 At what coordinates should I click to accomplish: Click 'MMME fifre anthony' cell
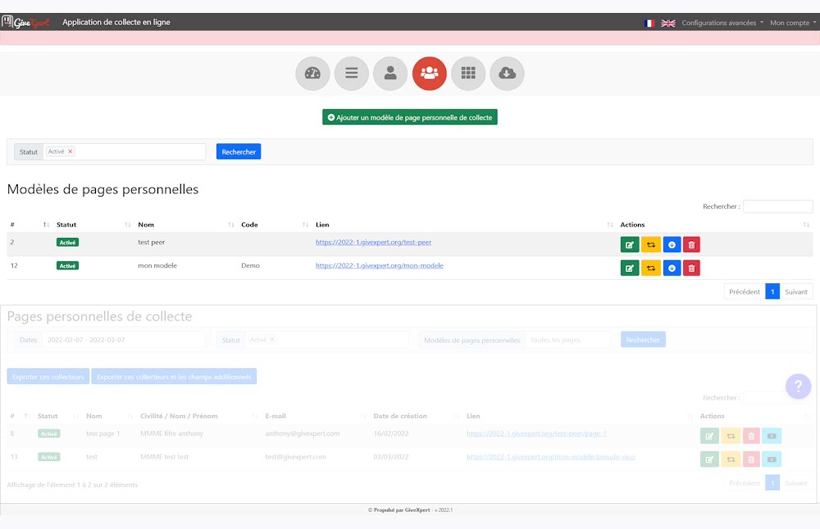(x=172, y=434)
